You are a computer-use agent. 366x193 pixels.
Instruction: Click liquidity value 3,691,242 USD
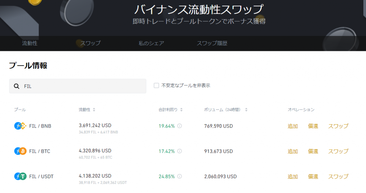95,125
